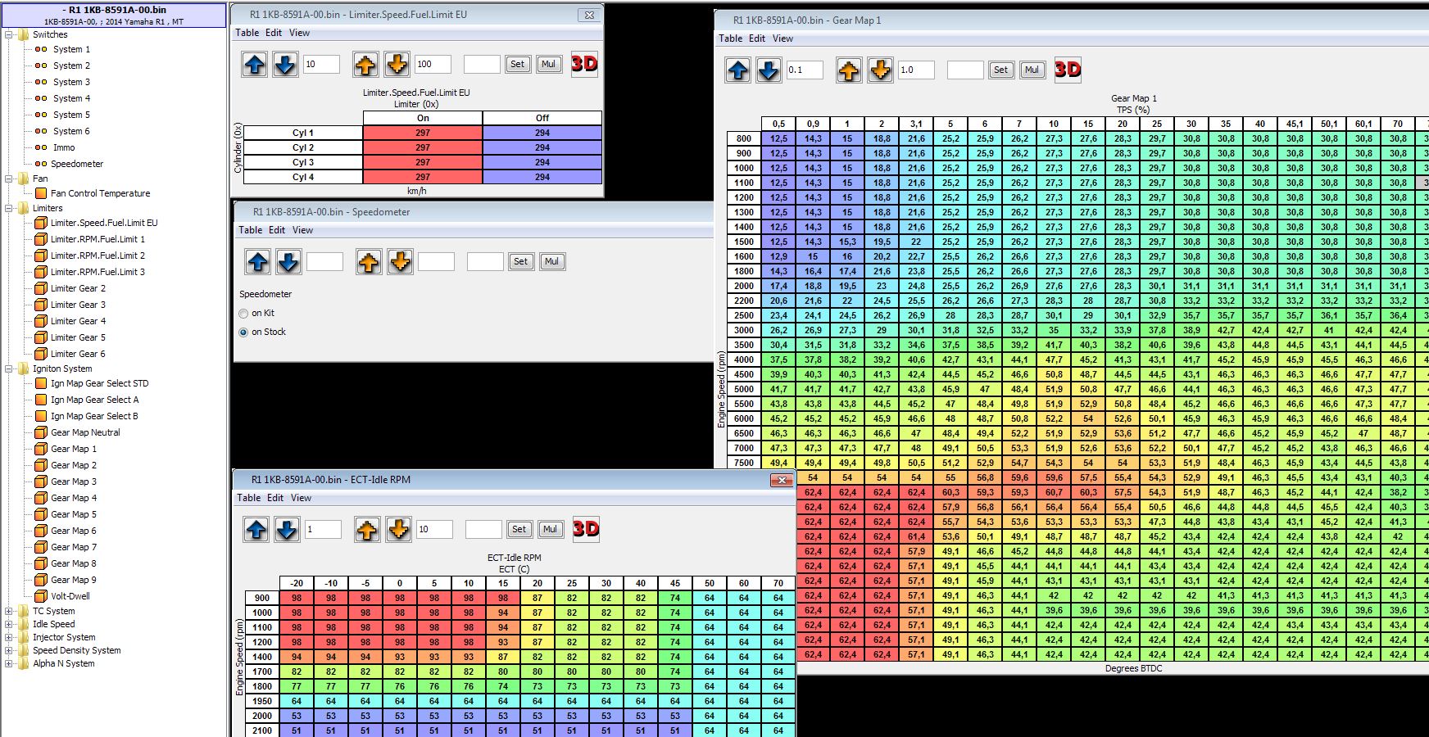The width and height of the screenshot is (1429, 737).
Task: Open View menu in ECT-Idle RPM window
Action: pos(301,498)
